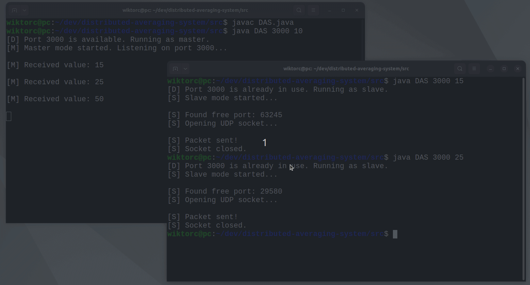Screen dimensions: 530x285
Task: Open the hamburger menu in the master terminal
Action: tap(313, 10)
